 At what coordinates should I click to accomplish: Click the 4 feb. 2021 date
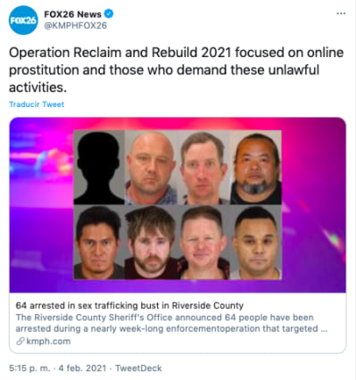(82, 368)
